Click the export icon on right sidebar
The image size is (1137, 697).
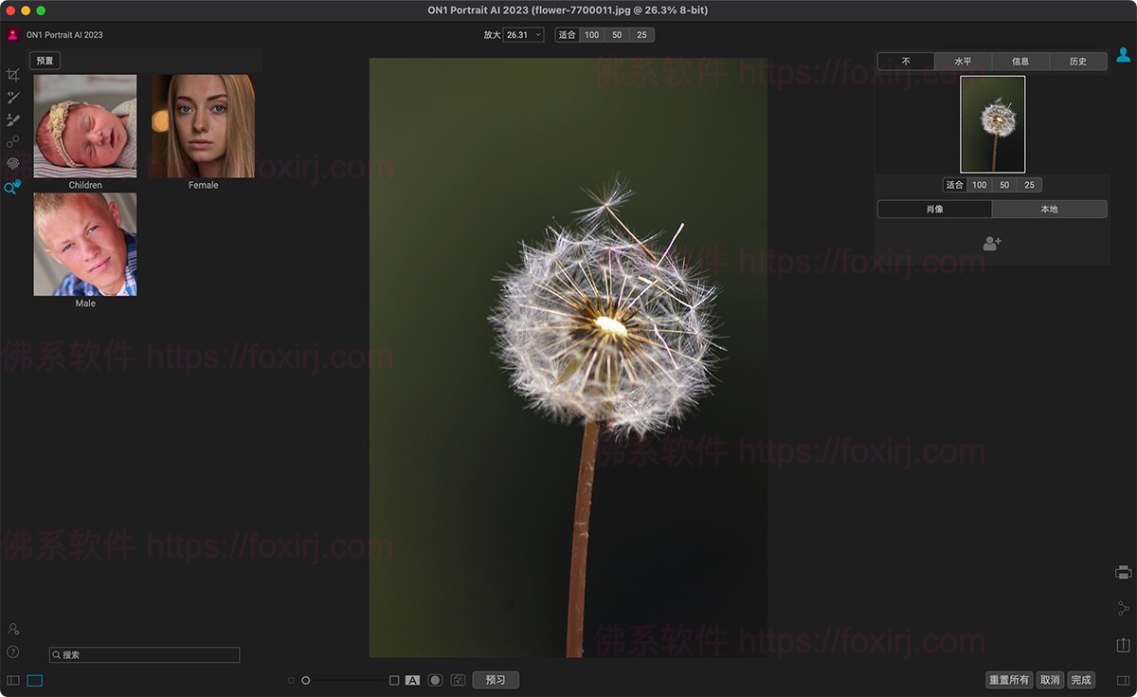point(1124,645)
